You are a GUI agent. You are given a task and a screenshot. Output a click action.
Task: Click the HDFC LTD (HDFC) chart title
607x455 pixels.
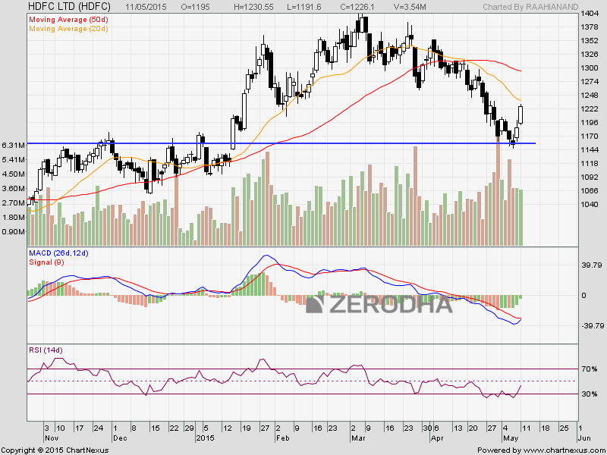pos(69,7)
